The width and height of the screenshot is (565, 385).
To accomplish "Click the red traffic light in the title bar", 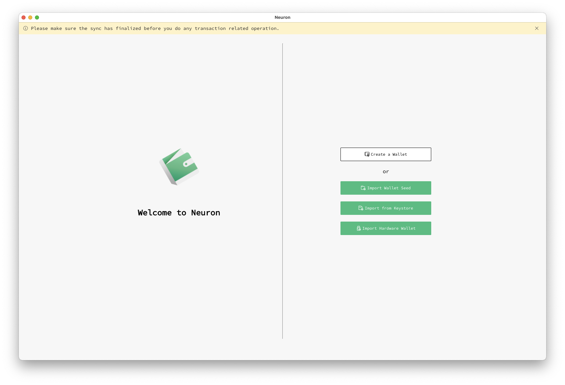I will click(x=23, y=17).
